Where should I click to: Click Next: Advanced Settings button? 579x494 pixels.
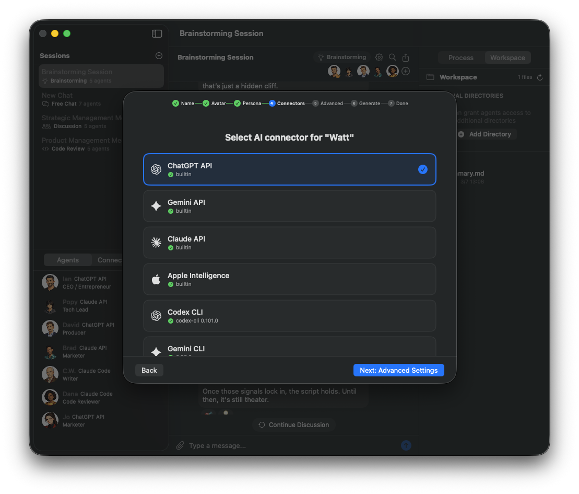[x=398, y=370]
